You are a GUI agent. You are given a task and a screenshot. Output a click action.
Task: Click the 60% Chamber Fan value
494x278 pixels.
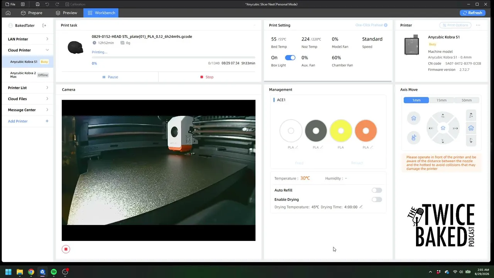click(x=336, y=58)
